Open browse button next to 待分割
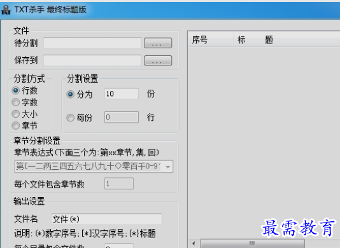 point(158,43)
